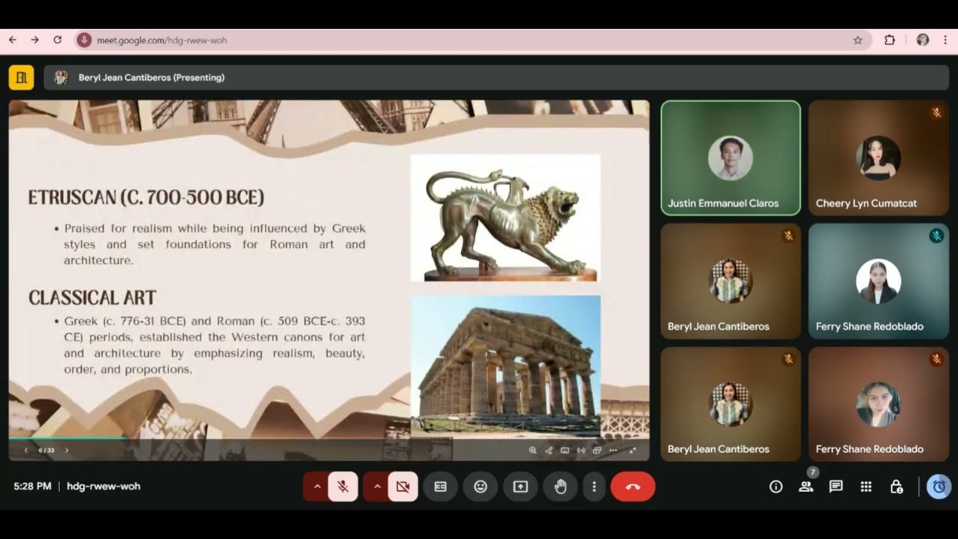Open the browser extensions menu
Image resolution: width=958 pixels, height=539 pixels.
pos(890,40)
